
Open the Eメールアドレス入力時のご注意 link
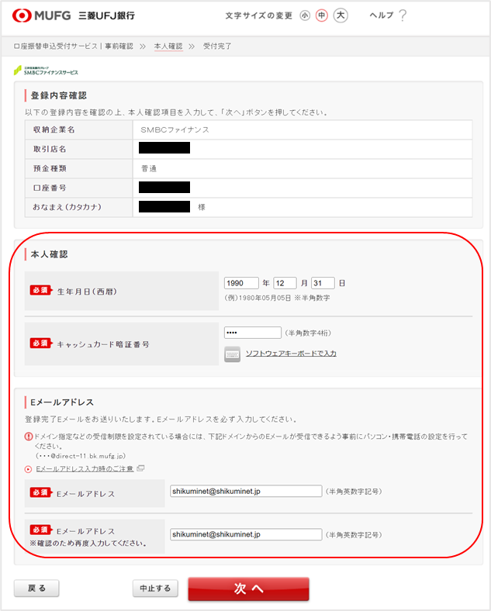[x=85, y=469]
